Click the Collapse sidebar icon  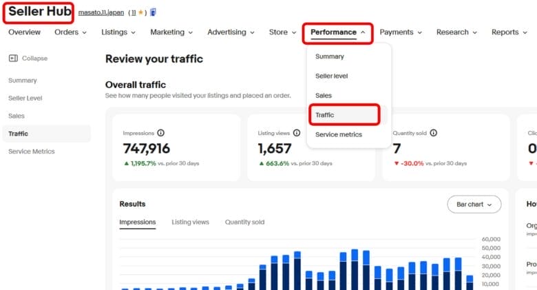click(x=13, y=59)
